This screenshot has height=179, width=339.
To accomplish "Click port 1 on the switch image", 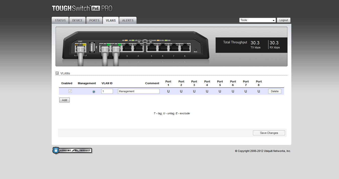I will click(x=105, y=47).
